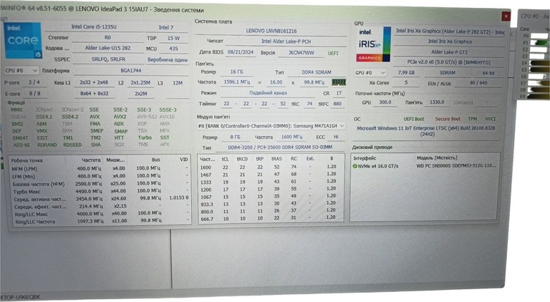This screenshot has height=302, width=550.
Task: Click the Базова частота (HFM) row
Action: 100,184
